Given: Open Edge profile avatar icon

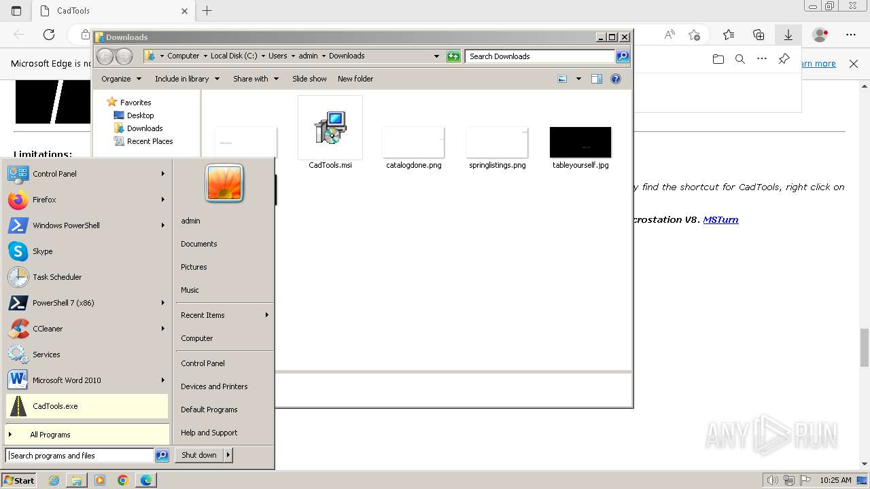Looking at the screenshot, I should 820,35.
